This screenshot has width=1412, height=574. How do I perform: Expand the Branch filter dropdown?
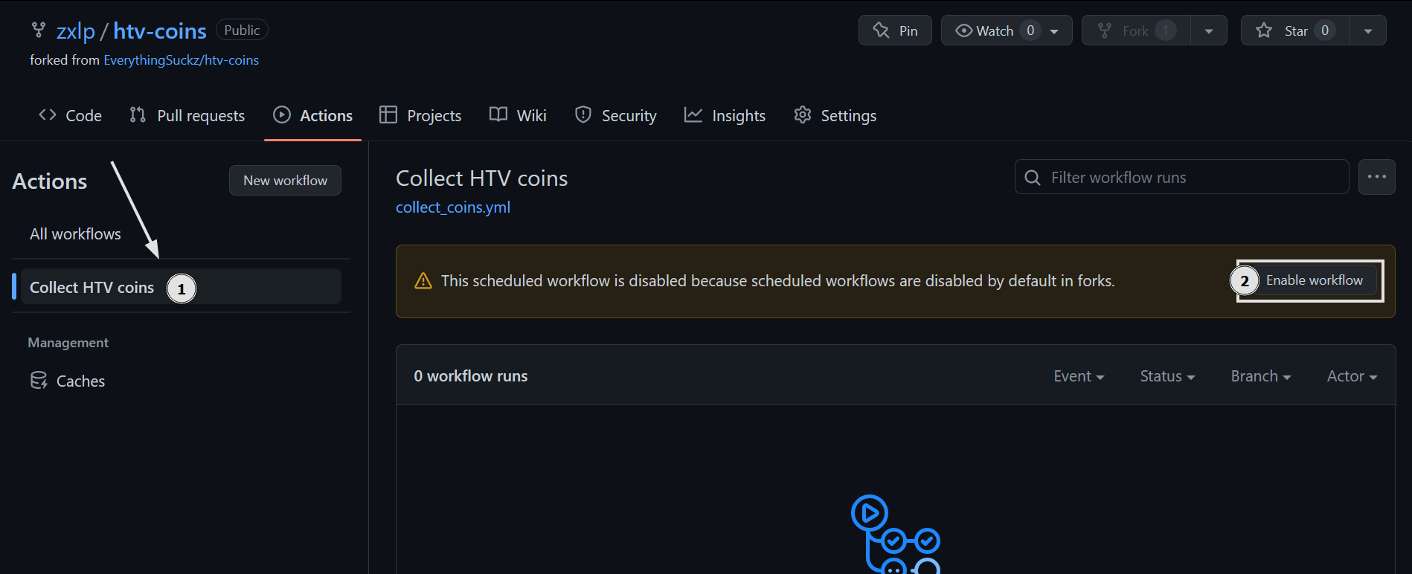click(1261, 376)
